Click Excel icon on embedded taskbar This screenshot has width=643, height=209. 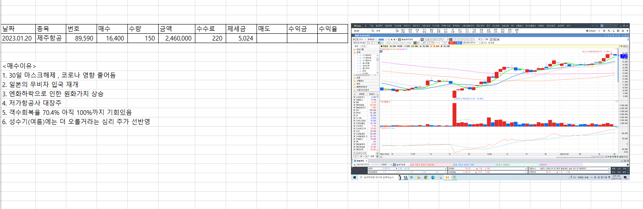(x=454, y=177)
